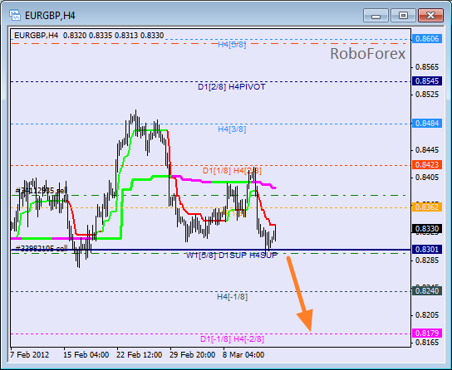
Task: Select the D1[-1/8] H4[-2/8] level label
Action: point(233,339)
